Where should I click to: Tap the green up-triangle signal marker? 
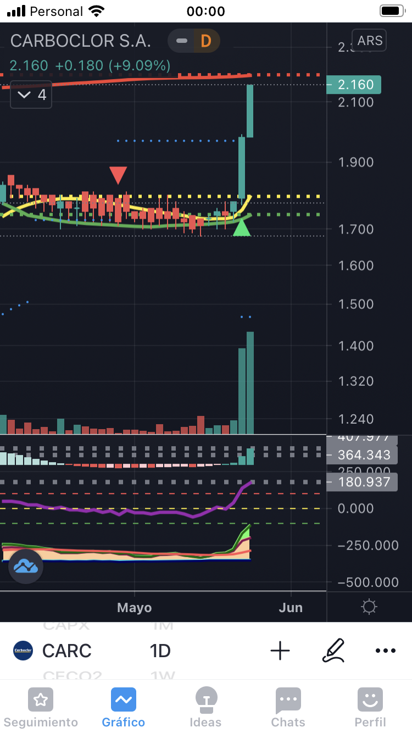[x=241, y=227]
